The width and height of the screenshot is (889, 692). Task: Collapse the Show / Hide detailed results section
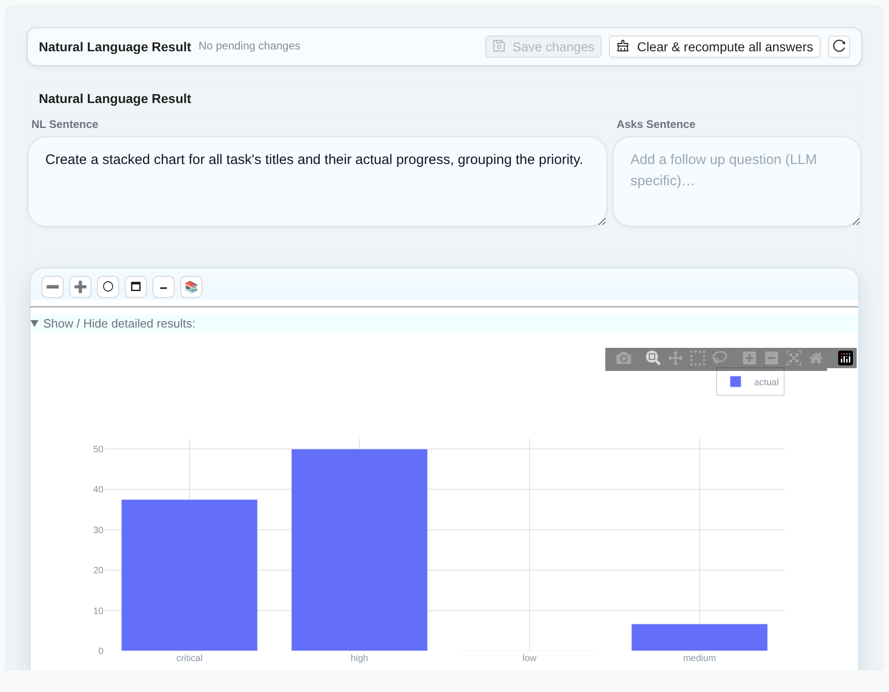tap(113, 324)
